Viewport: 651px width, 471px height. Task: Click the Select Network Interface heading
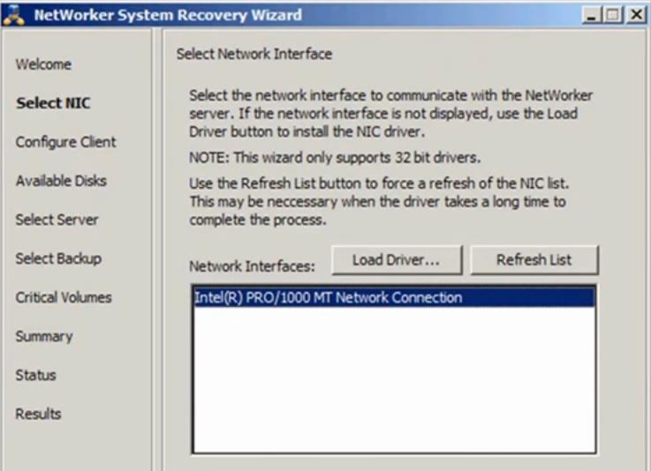pos(254,54)
